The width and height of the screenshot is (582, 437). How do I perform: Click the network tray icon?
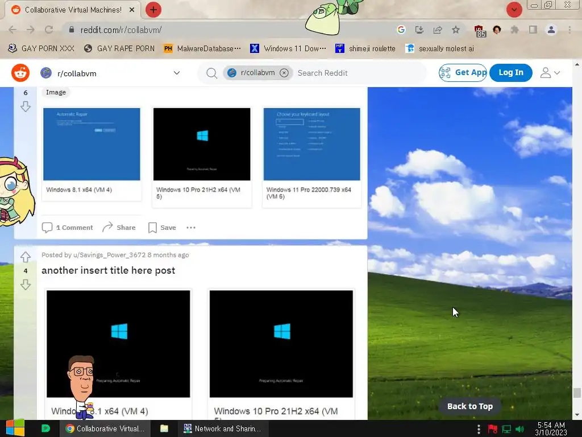coord(506,429)
